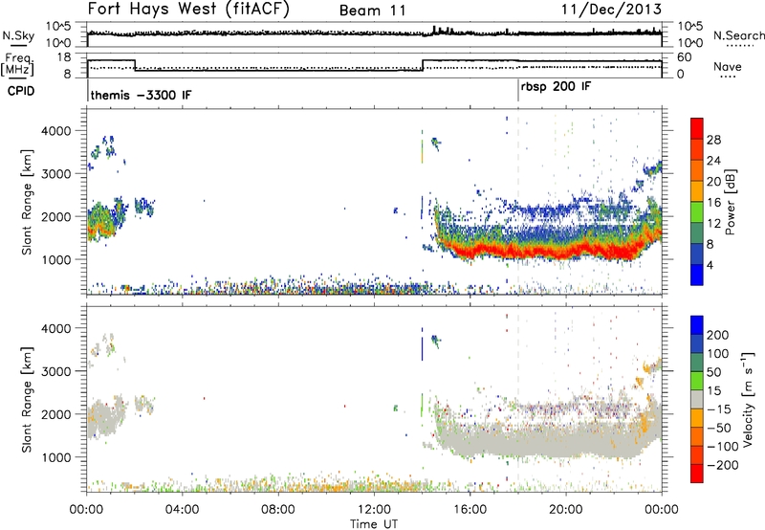Click the 'CPID' row label
The width and height of the screenshot is (765, 530).
click(21, 91)
